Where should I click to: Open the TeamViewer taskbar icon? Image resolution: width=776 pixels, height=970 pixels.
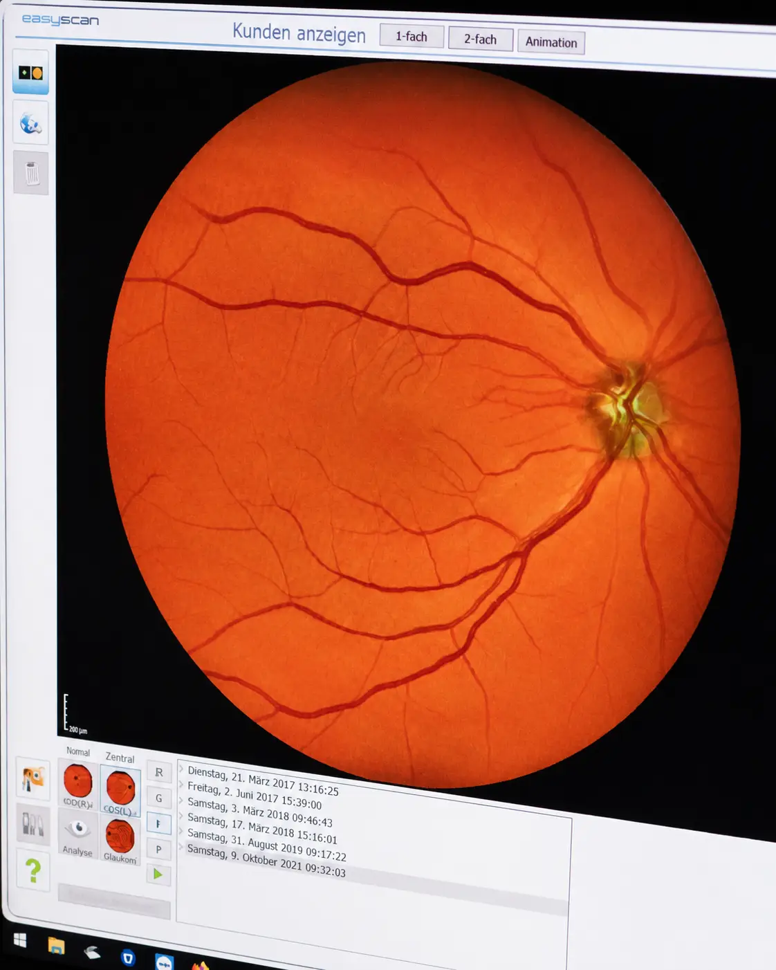click(164, 962)
